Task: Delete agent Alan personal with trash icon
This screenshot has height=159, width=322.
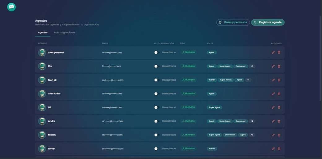Action: 279,53
